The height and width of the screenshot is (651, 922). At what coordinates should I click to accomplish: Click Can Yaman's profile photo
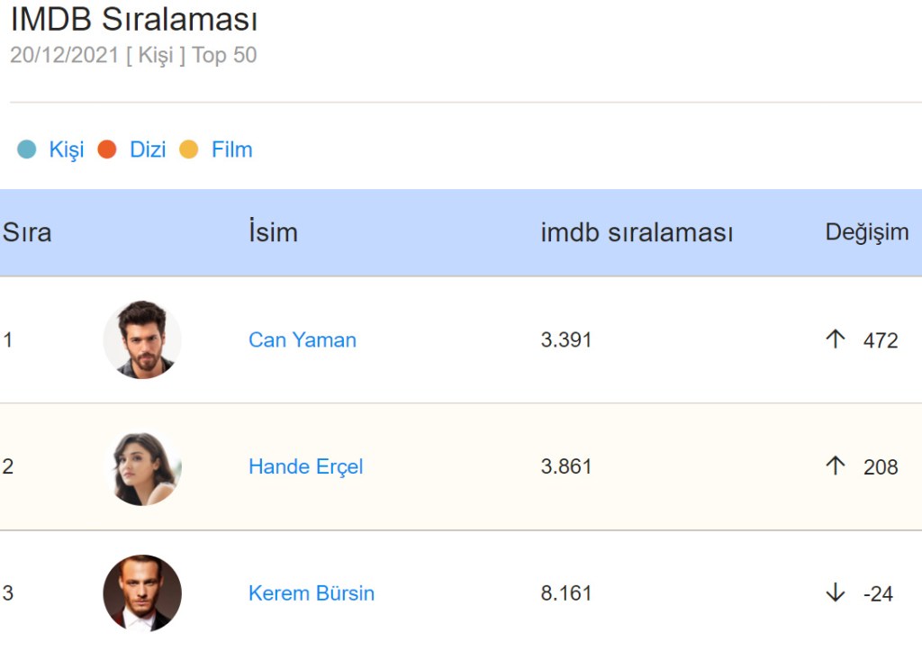pos(142,339)
